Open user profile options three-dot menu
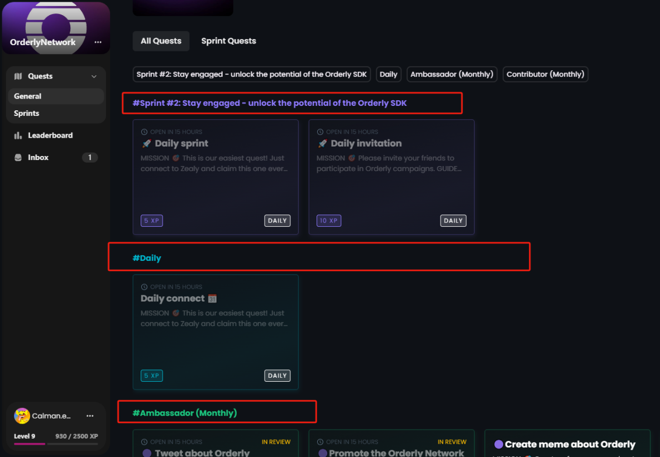Screen dimensions: 660x457 pos(90,416)
